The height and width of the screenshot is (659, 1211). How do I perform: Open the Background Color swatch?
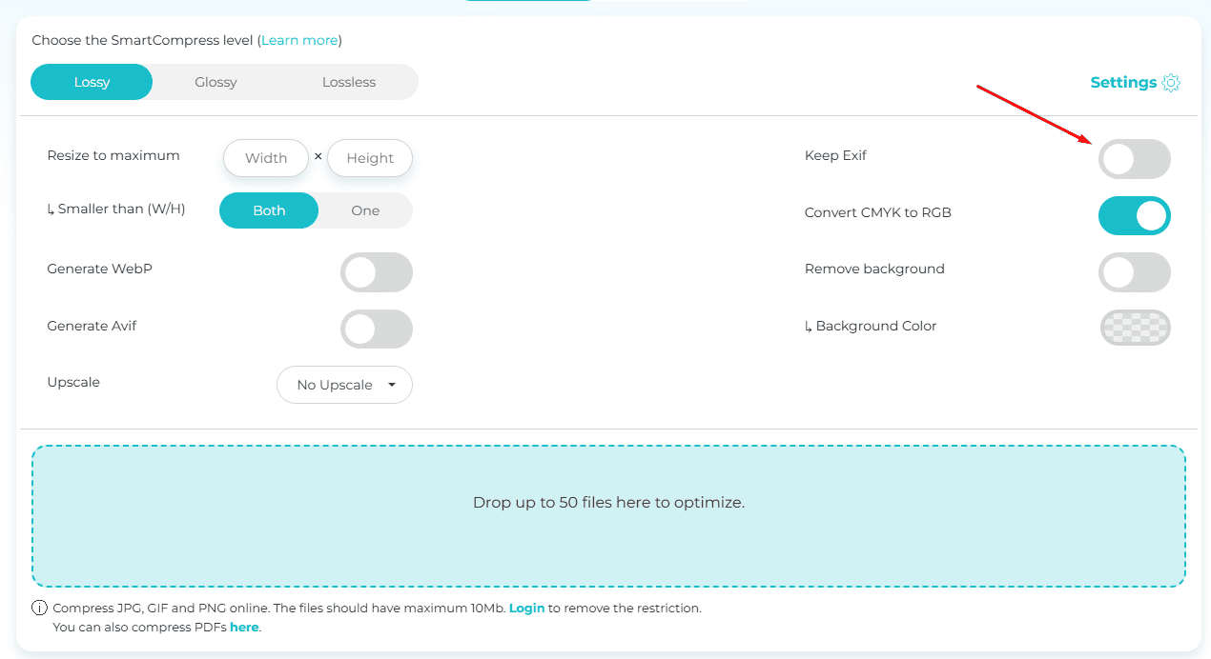(x=1134, y=328)
